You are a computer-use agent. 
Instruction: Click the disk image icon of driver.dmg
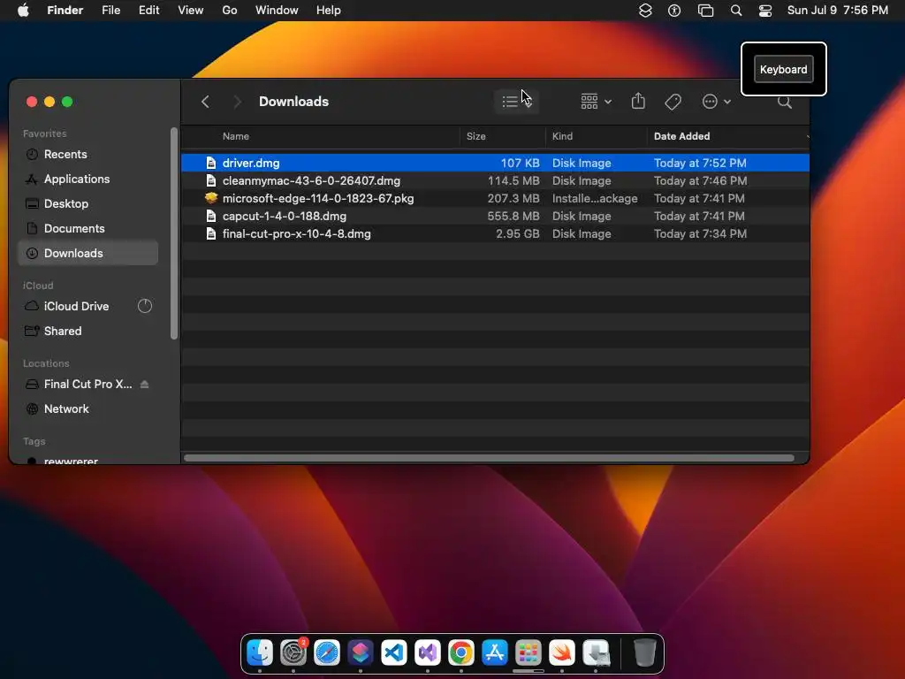(x=211, y=163)
